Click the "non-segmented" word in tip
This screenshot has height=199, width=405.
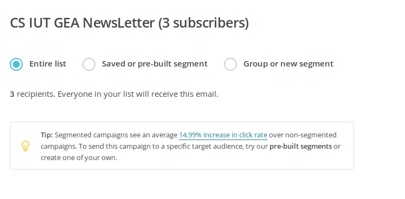click(x=311, y=135)
